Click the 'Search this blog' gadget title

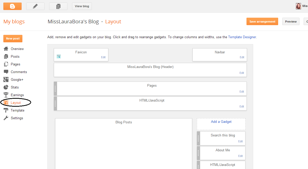[223, 135]
